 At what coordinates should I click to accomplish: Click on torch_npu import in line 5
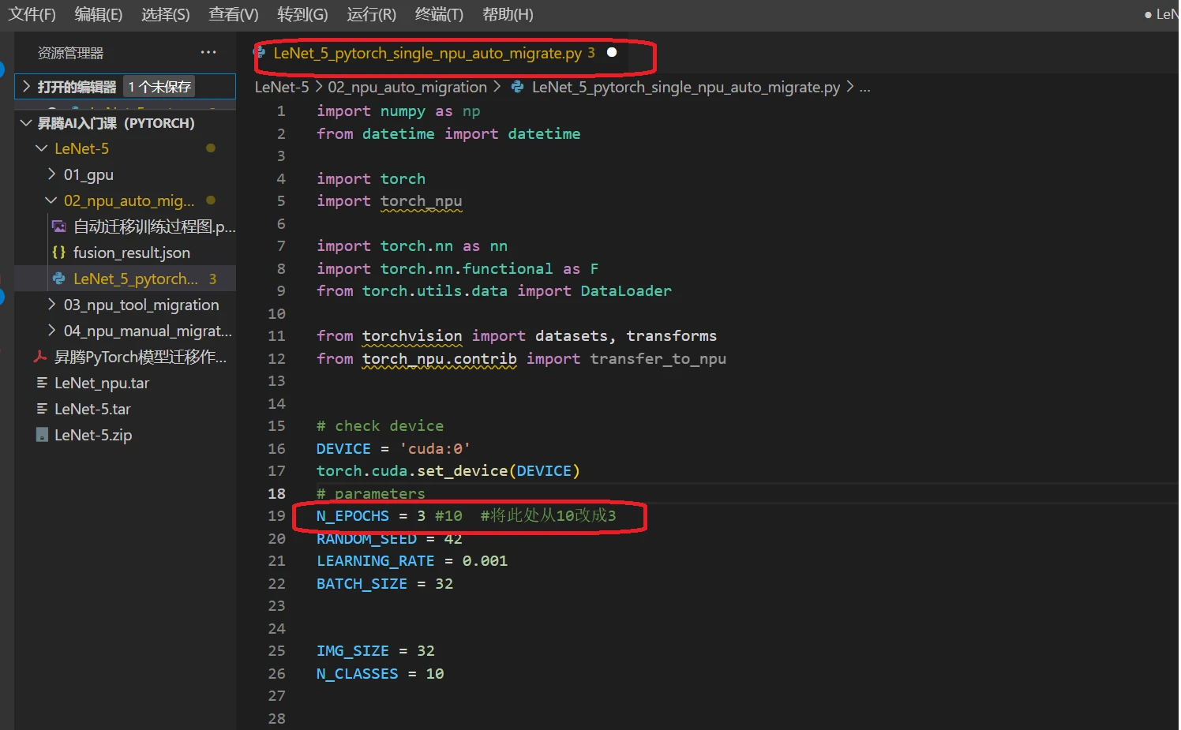coord(422,200)
